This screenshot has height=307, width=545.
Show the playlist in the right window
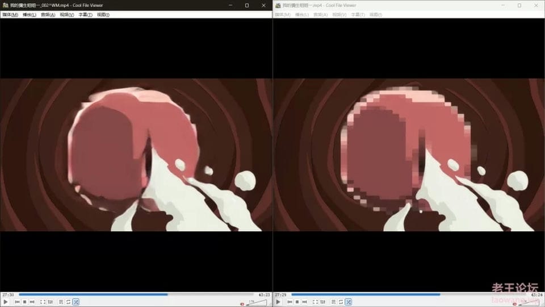pos(334,302)
